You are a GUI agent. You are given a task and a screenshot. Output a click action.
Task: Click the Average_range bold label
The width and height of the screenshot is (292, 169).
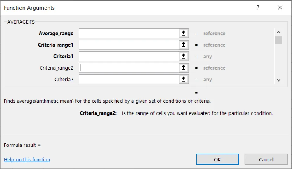[56, 33]
